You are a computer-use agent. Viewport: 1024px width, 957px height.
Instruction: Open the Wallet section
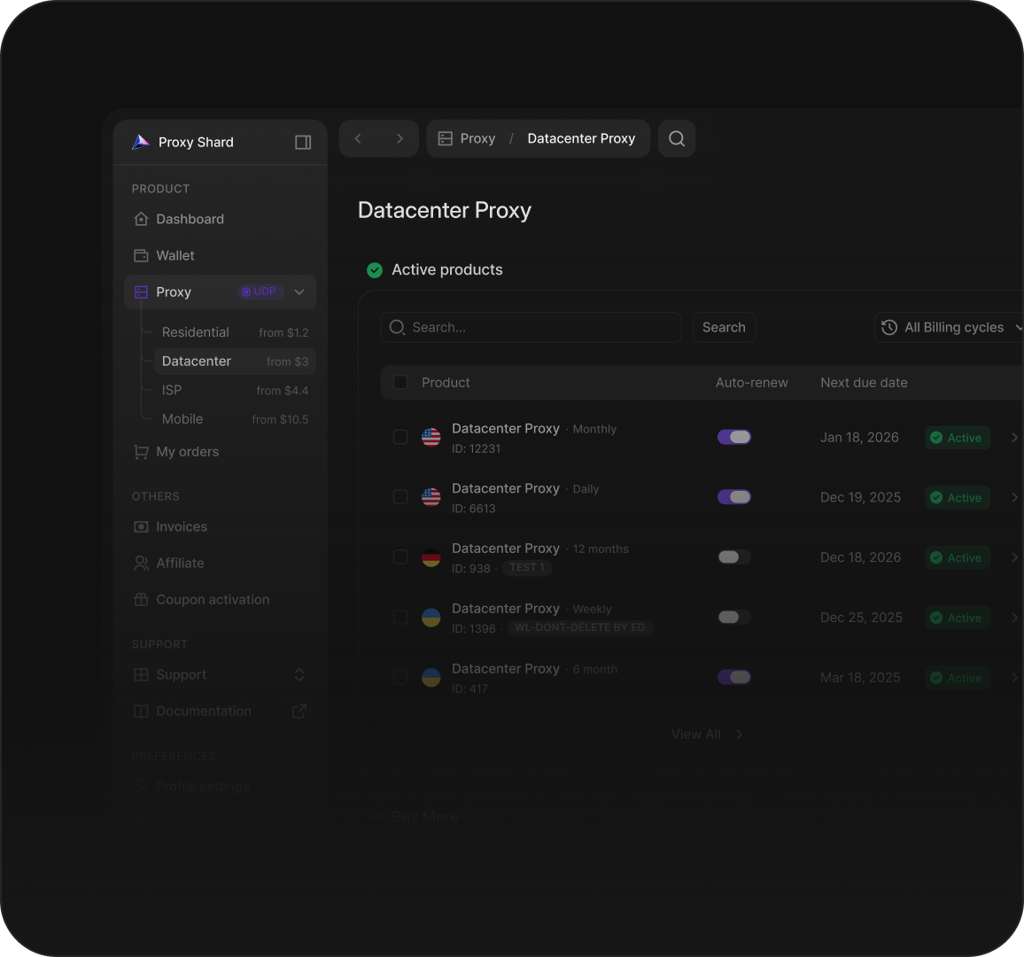pos(176,255)
